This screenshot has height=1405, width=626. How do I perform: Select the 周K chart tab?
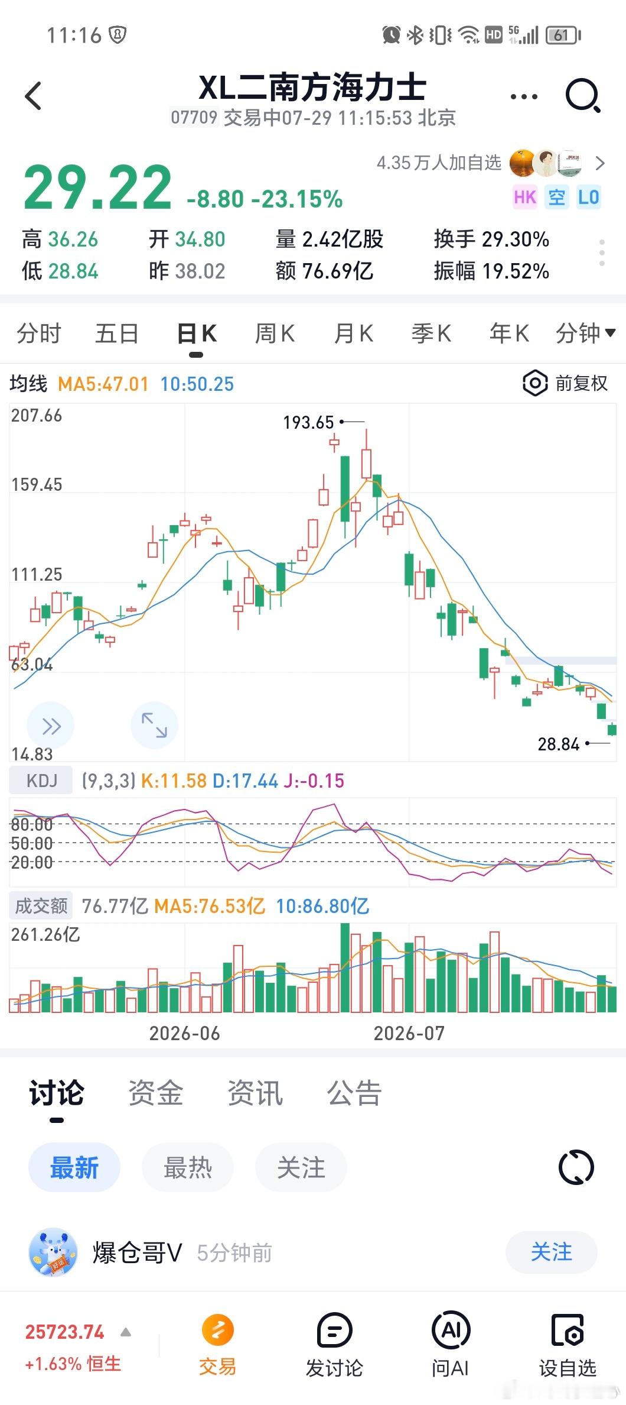(275, 334)
